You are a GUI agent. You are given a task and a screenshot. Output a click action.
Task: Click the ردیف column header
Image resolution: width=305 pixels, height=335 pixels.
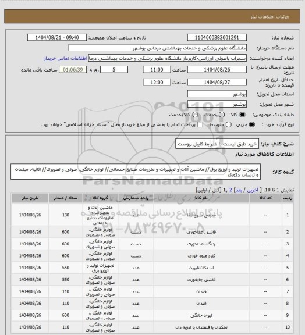point(288,198)
